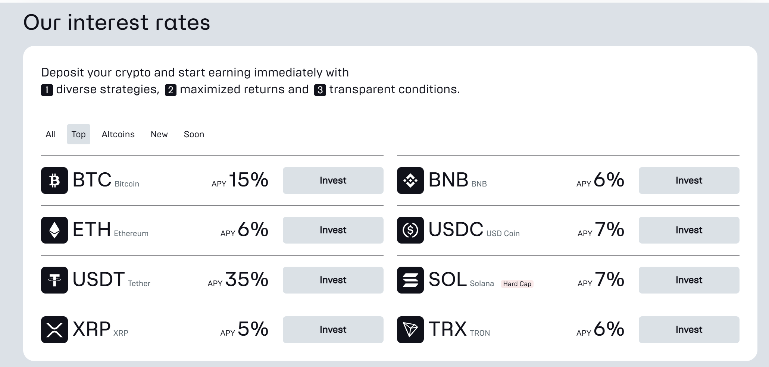Click the XRP coin icon
This screenshot has height=367, width=769.
click(x=54, y=330)
